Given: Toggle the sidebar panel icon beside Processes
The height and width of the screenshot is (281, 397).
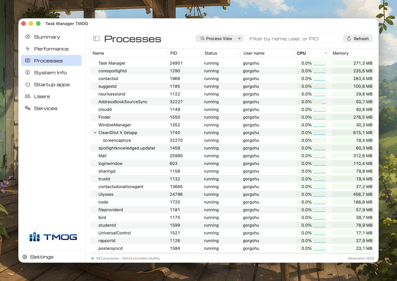Looking at the screenshot, I should tap(96, 39).
